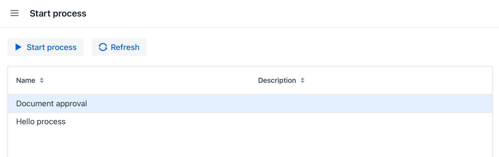Click the circular arrows Refresh icon
This screenshot has width=499, height=157.
click(103, 47)
